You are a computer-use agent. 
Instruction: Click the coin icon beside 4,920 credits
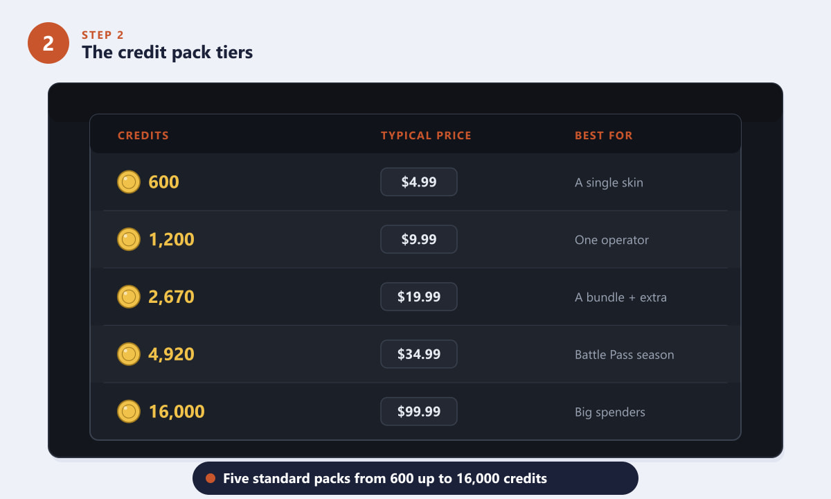[x=129, y=354]
